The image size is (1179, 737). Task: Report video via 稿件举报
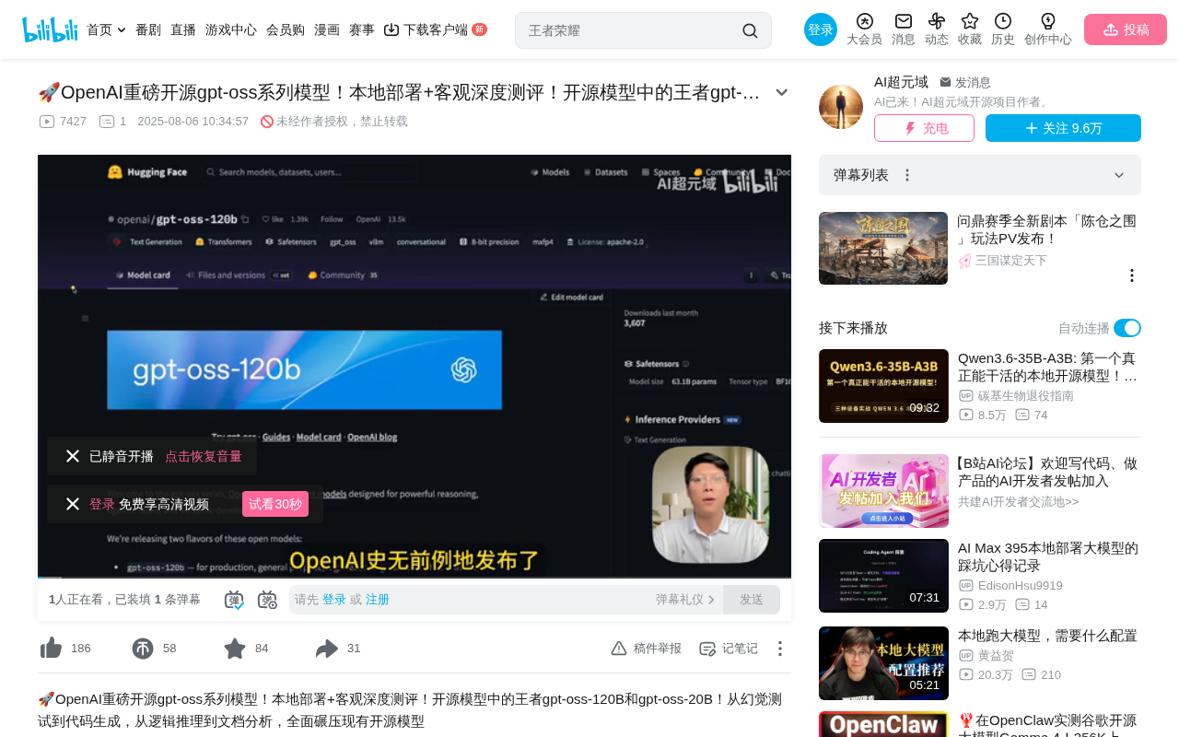[x=647, y=649]
